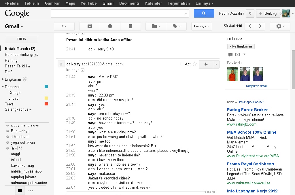Open notifications counter showing 0

pos(250,13)
